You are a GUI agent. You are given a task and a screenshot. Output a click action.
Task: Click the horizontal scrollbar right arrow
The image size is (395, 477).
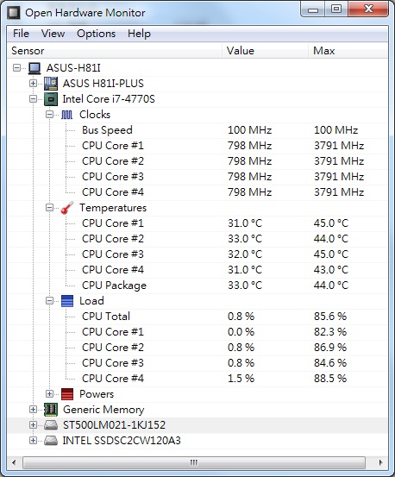pos(380,462)
